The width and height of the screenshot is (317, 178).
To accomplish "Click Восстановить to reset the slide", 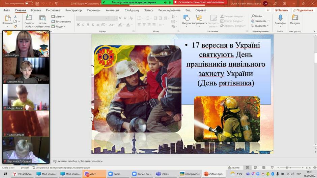I will [61, 22].
